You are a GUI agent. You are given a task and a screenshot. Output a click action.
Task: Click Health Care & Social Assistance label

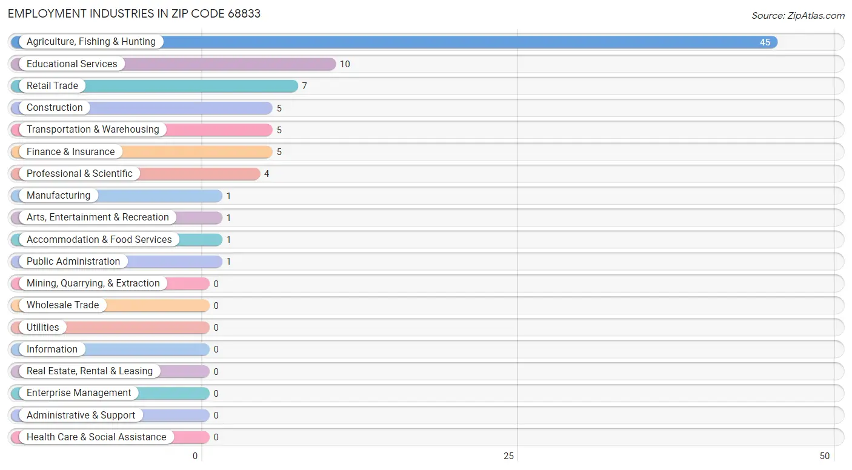point(96,437)
